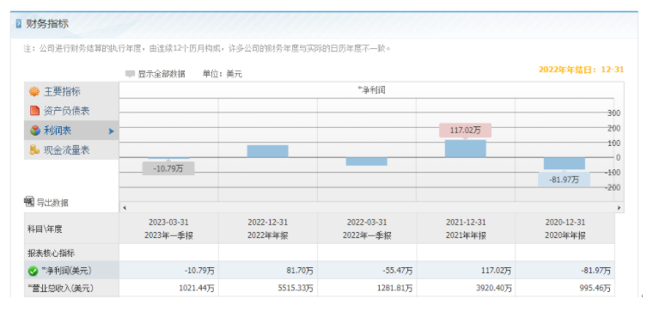Click the 财务指标 header arrow icon
653x317 pixels.
point(18,24)
